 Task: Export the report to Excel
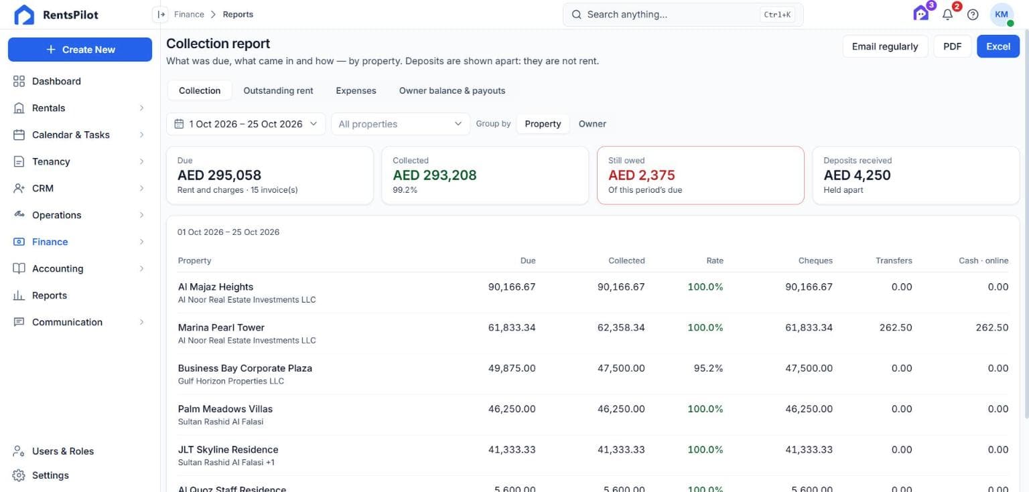(998, 46)
